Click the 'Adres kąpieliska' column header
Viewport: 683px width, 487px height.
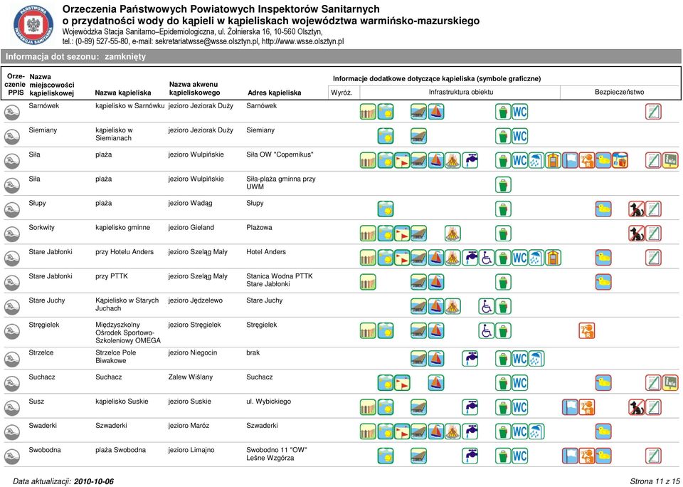click(x=275, y=93)
